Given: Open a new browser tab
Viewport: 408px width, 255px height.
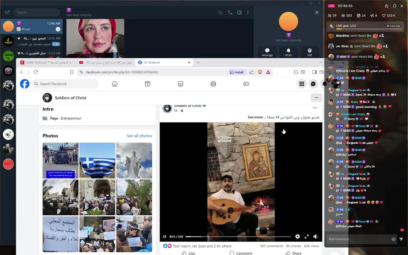Looking at the screenshot, I should pos(198,62).
